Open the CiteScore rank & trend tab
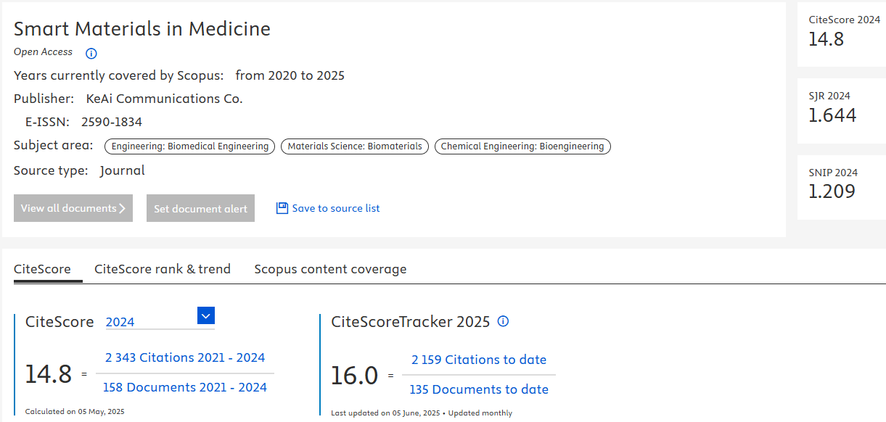Screen dimensions: 886x422 coord(163,269)
